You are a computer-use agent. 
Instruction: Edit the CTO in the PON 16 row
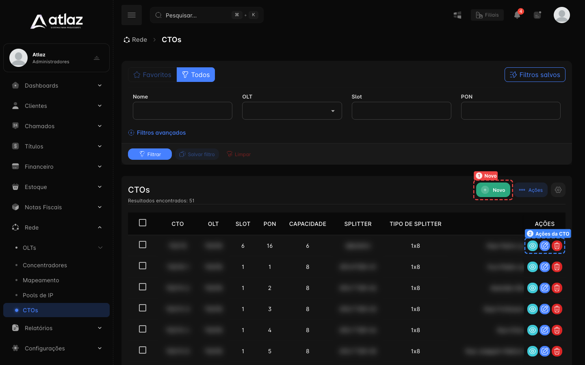pyautogui.click(x=545, y=246)
